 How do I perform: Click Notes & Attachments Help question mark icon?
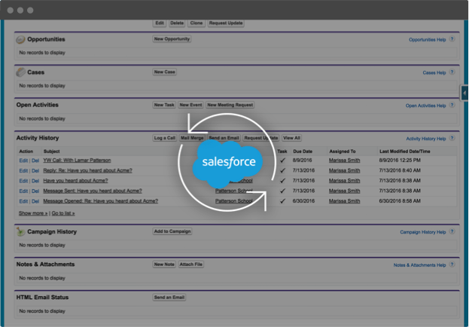tap(452, 264)
